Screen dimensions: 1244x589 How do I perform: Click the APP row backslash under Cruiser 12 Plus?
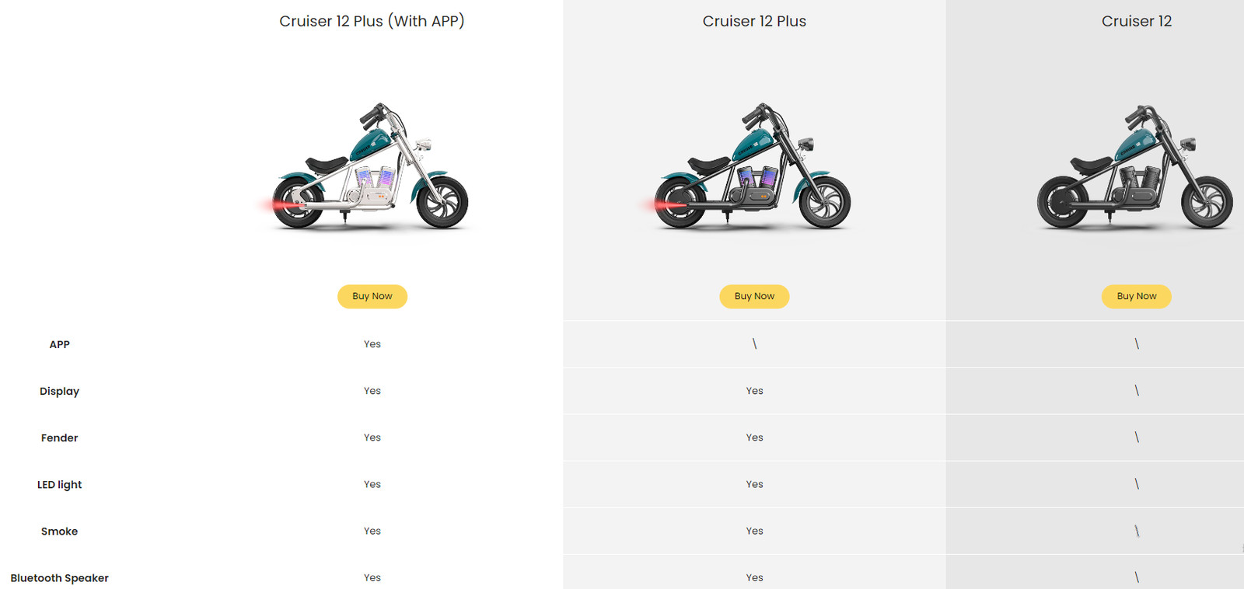tap(754, 343)
